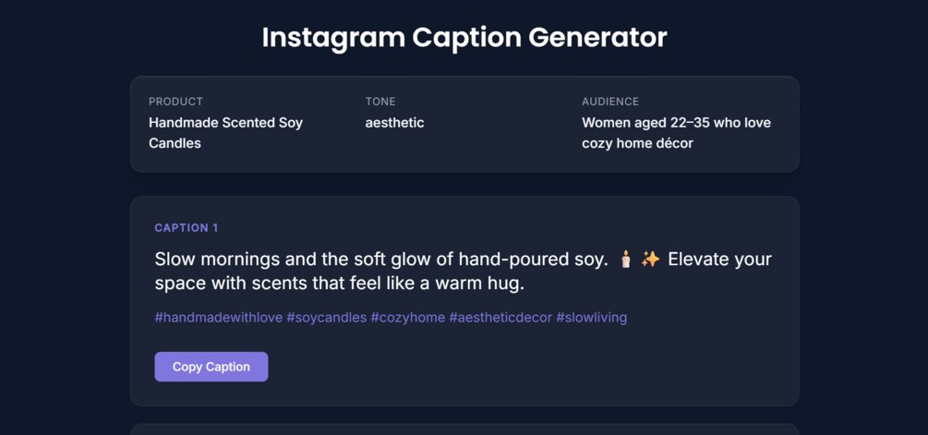Click the AUDIENCE field label
The width and height of the screenshot is (928, 435).
[x=609, y=102]
